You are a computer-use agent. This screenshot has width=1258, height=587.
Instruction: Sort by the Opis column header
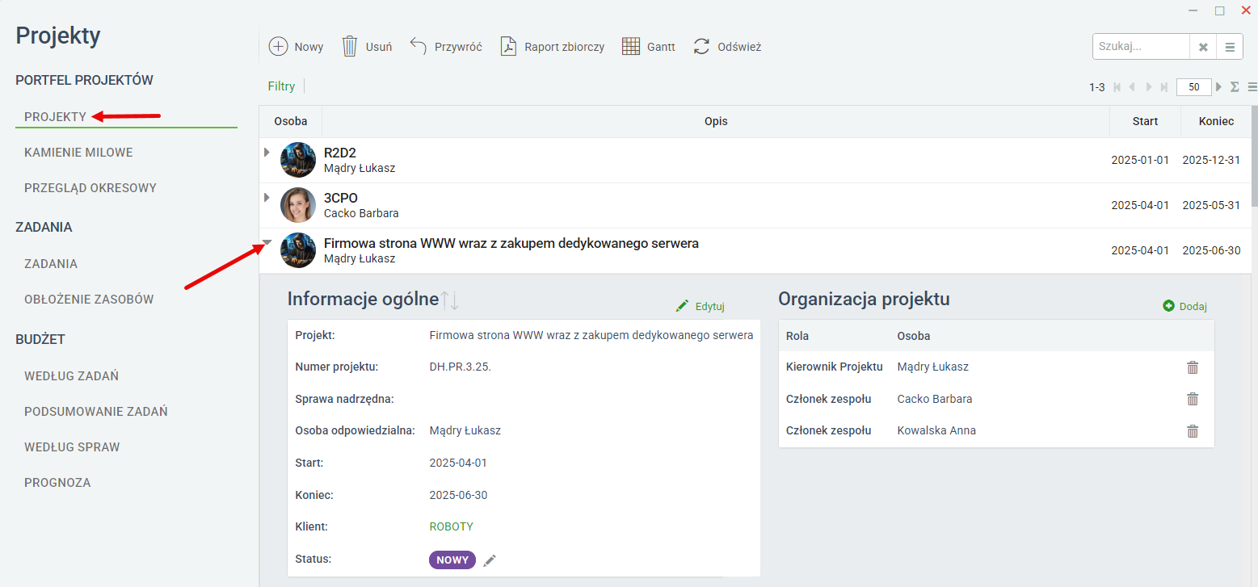[x=716, y=121]
